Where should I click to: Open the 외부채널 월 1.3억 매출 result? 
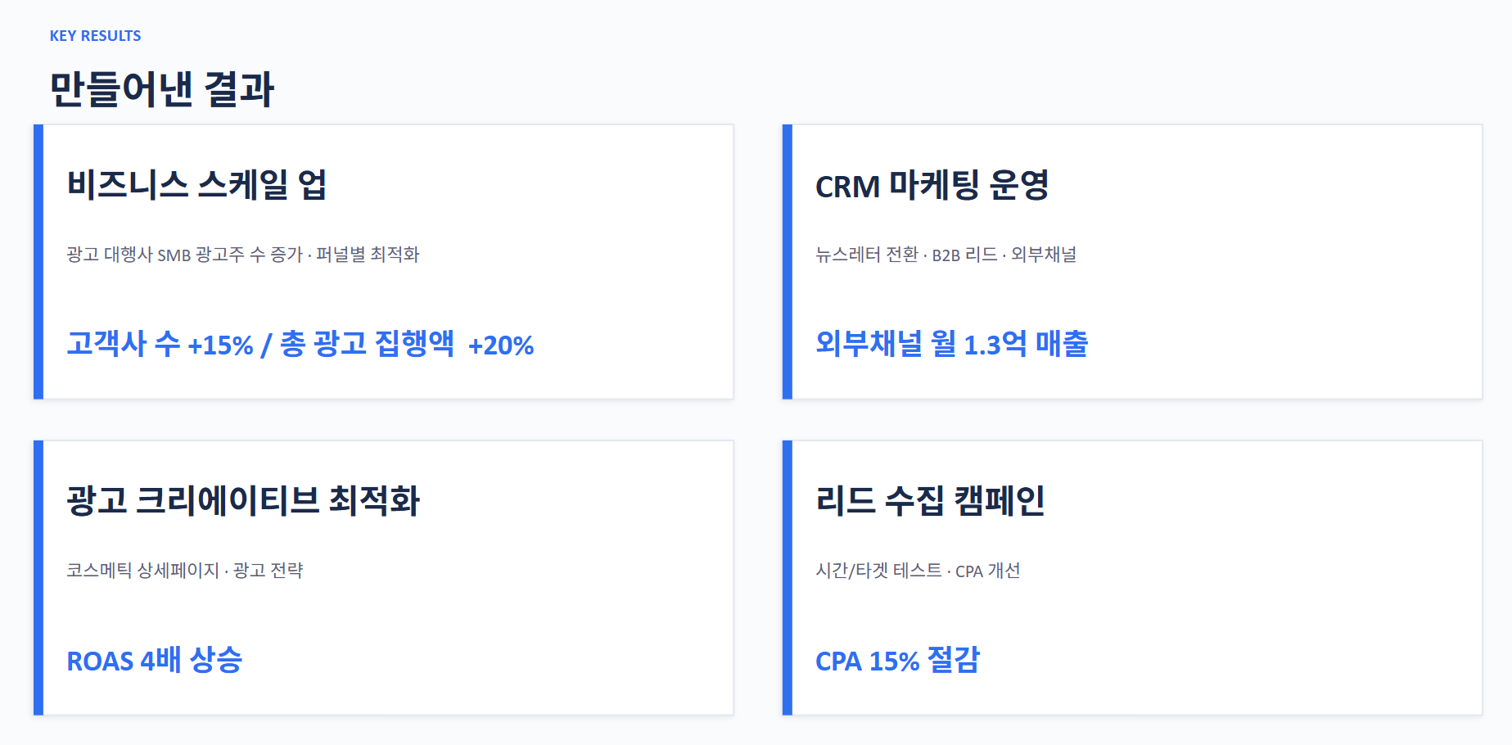click(951, 345)
